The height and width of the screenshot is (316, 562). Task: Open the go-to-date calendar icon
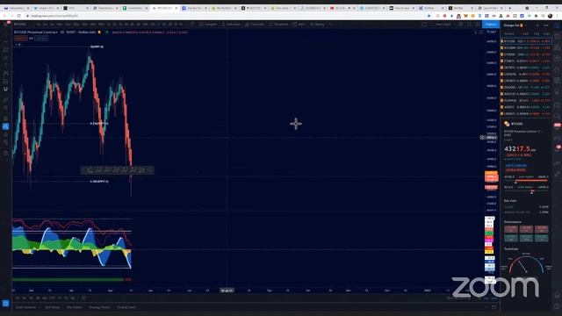click(83, 298)
